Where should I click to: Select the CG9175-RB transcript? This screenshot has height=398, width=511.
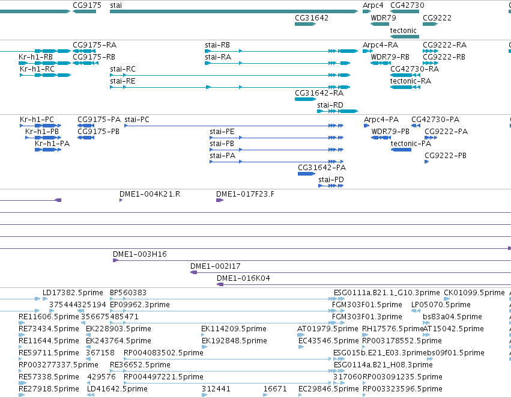click(x=85, y=63)
